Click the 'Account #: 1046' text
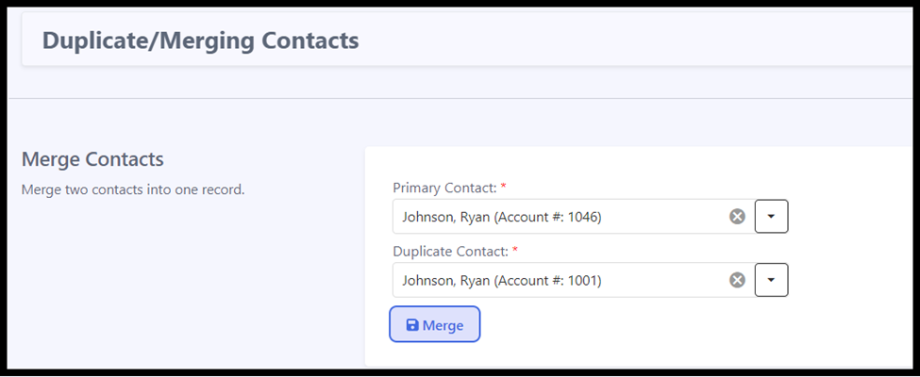The height and width of the screenshot is (377, 920). [547, 217]
